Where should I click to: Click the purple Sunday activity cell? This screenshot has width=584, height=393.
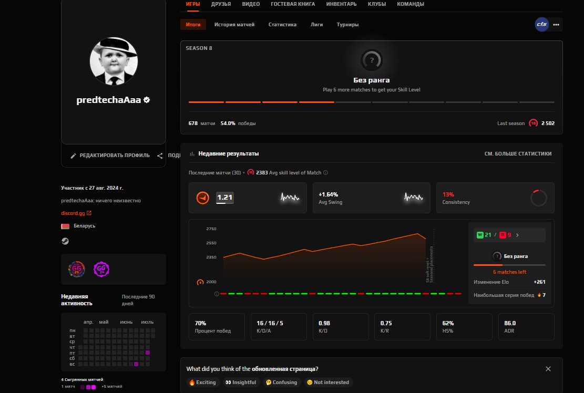pos(136,364)
